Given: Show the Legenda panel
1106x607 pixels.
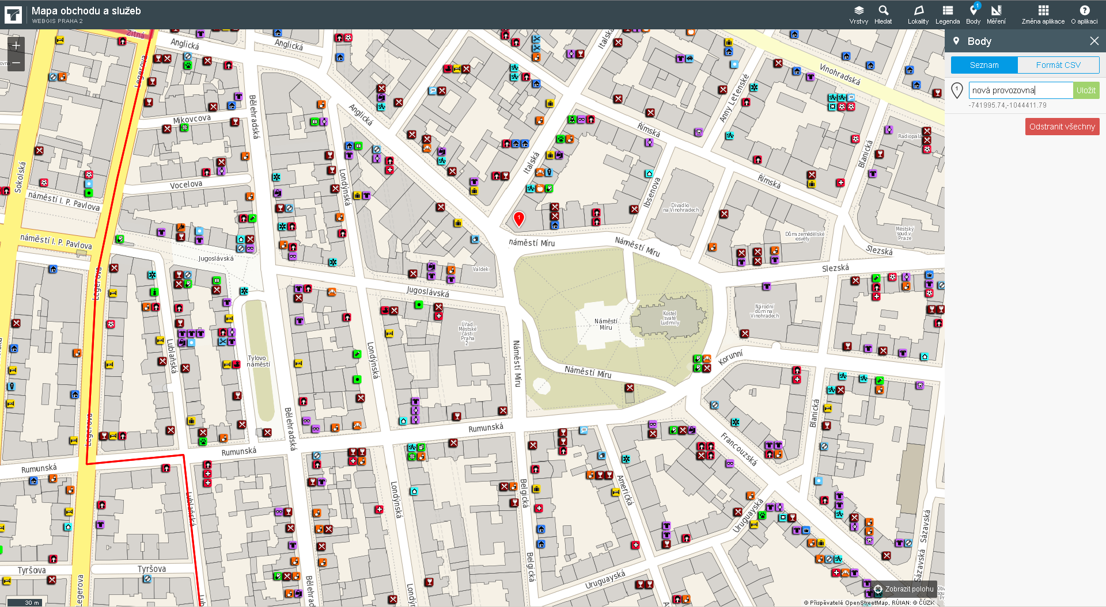Looking at the screenshot, I should tap(948, 14).
